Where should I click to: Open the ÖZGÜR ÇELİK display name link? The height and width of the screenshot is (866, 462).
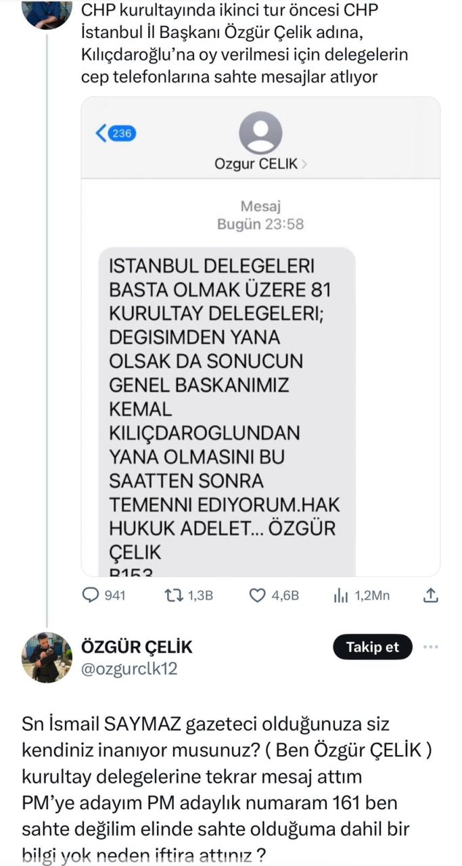coord(136,647)
